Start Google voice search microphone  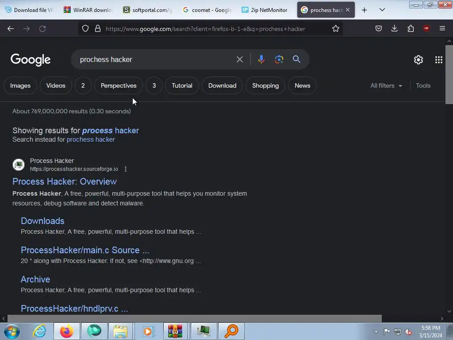[x=261, y=59]
